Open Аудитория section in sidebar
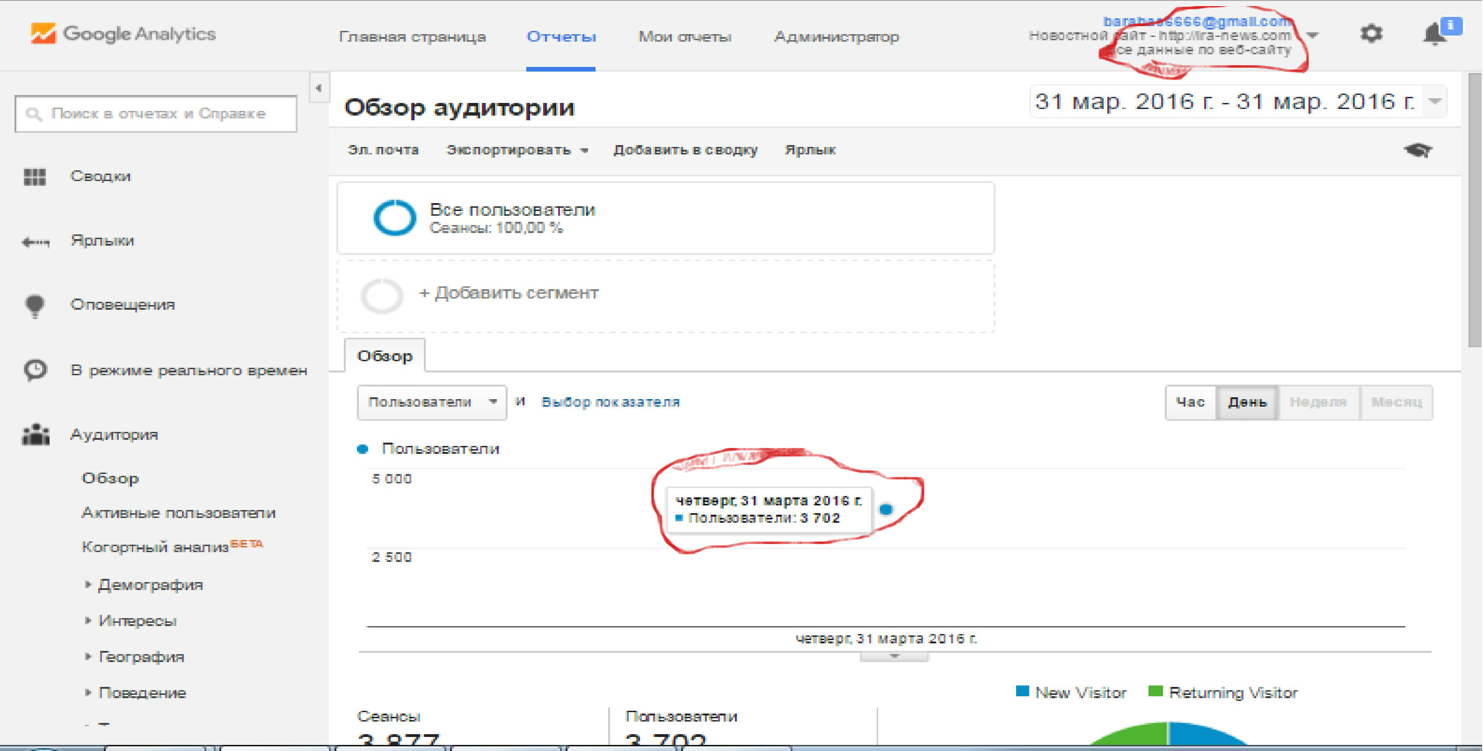Screen dimensions: 1483x751 [x=114, y=435]
